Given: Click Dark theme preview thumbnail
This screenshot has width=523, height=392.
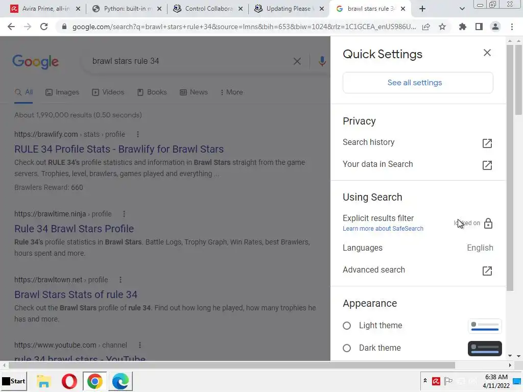Looking at the screenshot, I should pos(485,348).
